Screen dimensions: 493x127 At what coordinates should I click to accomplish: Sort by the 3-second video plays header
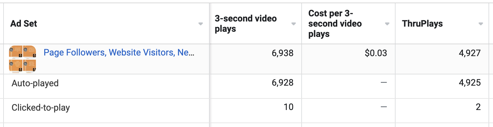click(x=246, y=23)
